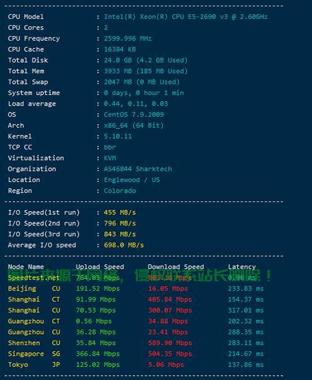Click the OS value CentOS 7.9.2009
Image resolution: width=312 pixels, height=380 pixels.
(x=134, y=114)
